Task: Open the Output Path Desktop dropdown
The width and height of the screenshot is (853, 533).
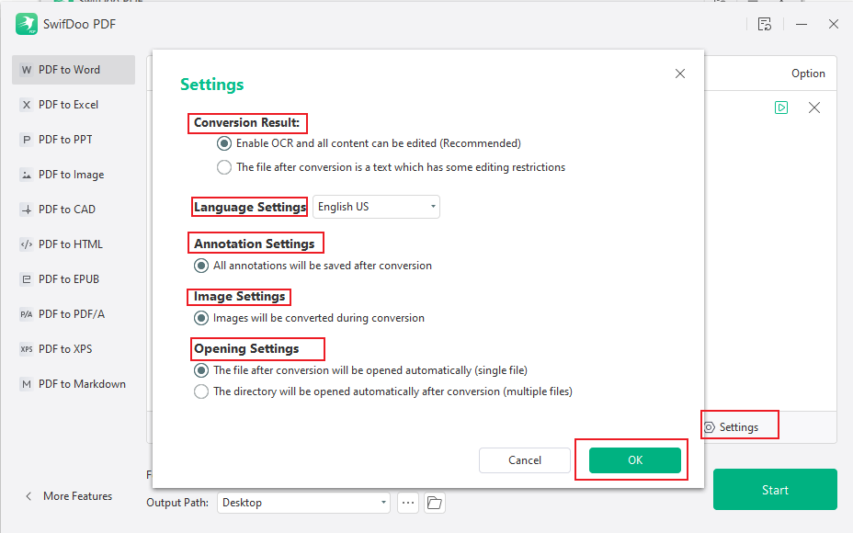Action: [x=304, y=503]
